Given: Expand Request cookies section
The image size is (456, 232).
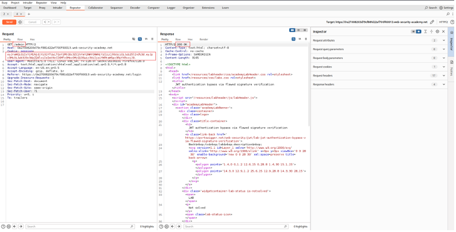Looking at the screenshot, I should point(444,67).
